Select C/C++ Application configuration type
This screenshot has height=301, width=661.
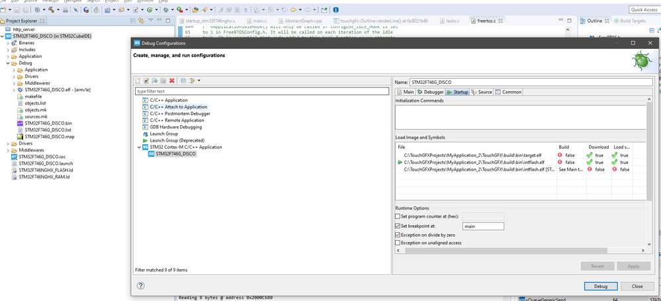pyautogui.click(x=165, y=101)
